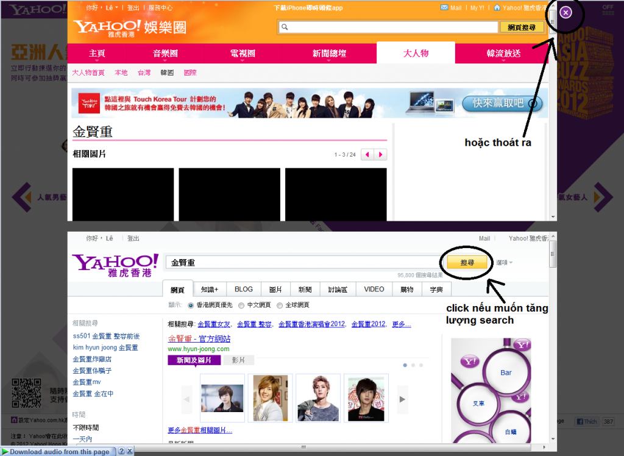Select the 香港網頁優先 radio button
Screen dimensions: 624x456
(191, 305)
